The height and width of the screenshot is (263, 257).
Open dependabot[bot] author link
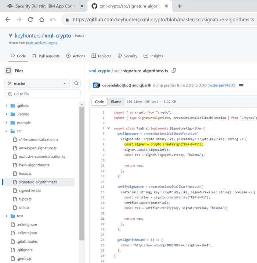(x=116, y=85)
